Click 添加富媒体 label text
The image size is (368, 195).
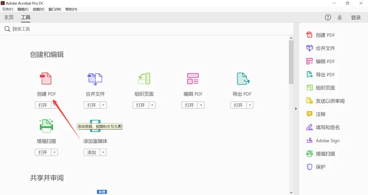95,141
